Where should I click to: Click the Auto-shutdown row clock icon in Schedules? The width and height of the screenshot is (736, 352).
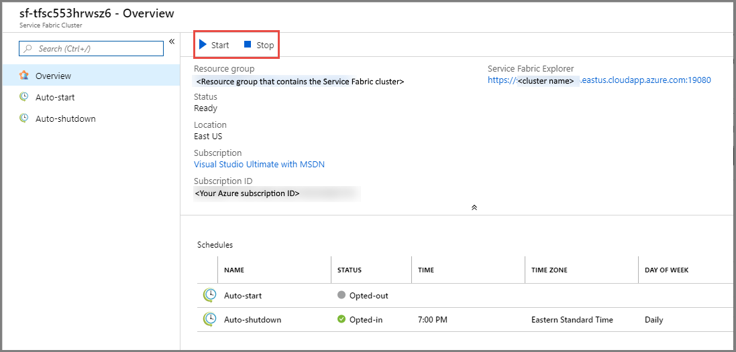[210, 320]
